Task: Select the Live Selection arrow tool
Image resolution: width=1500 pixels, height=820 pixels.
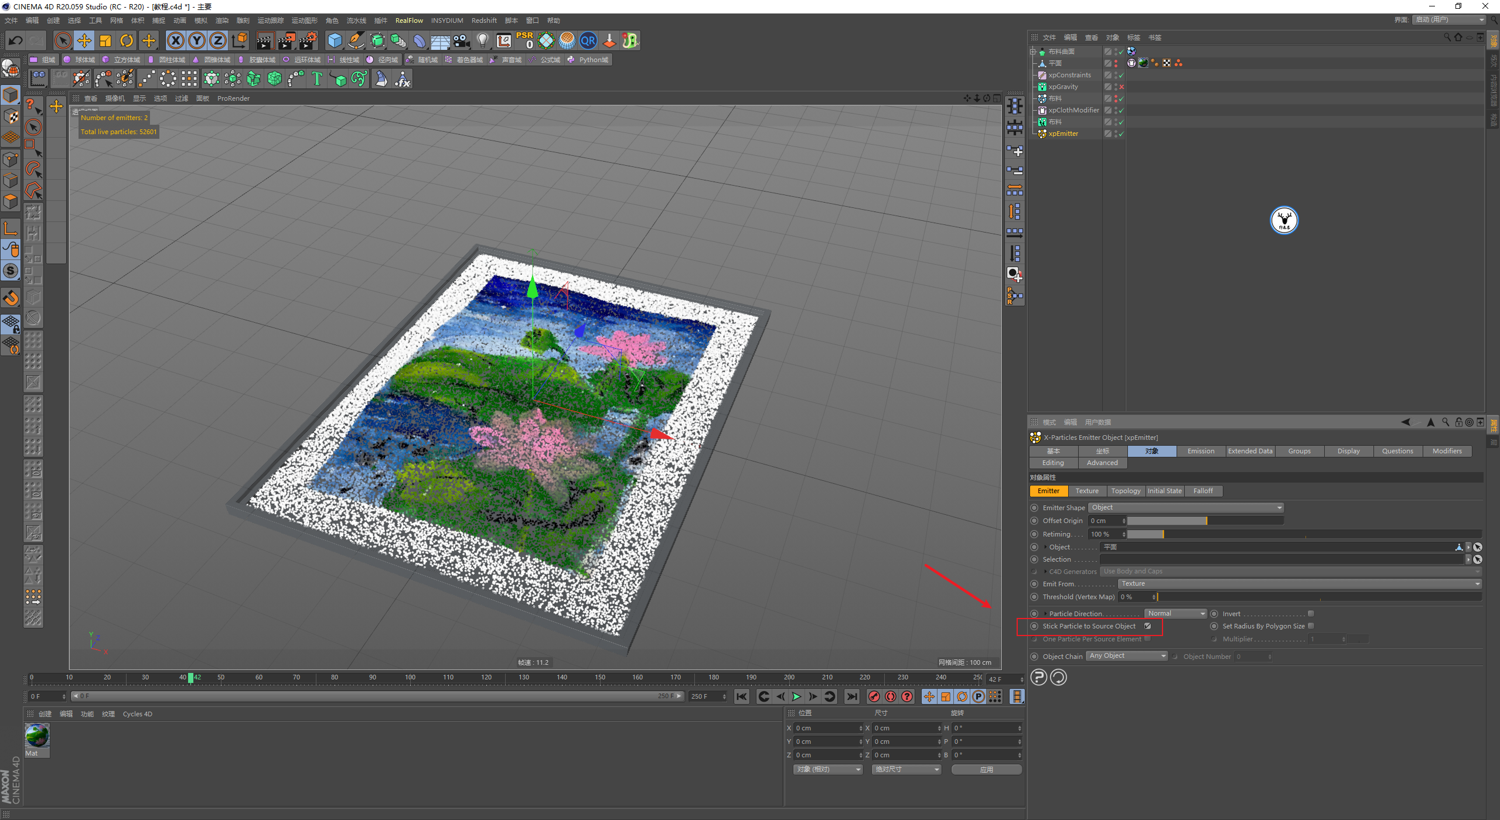Action: click(x=63, y=40)
